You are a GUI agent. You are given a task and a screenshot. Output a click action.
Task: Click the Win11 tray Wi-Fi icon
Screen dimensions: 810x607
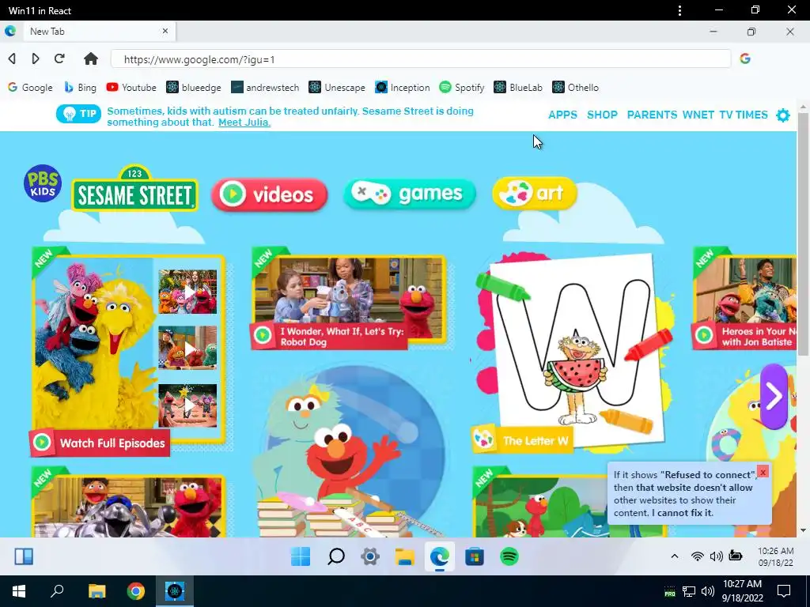pyautogui.click(x=698, y=556)
